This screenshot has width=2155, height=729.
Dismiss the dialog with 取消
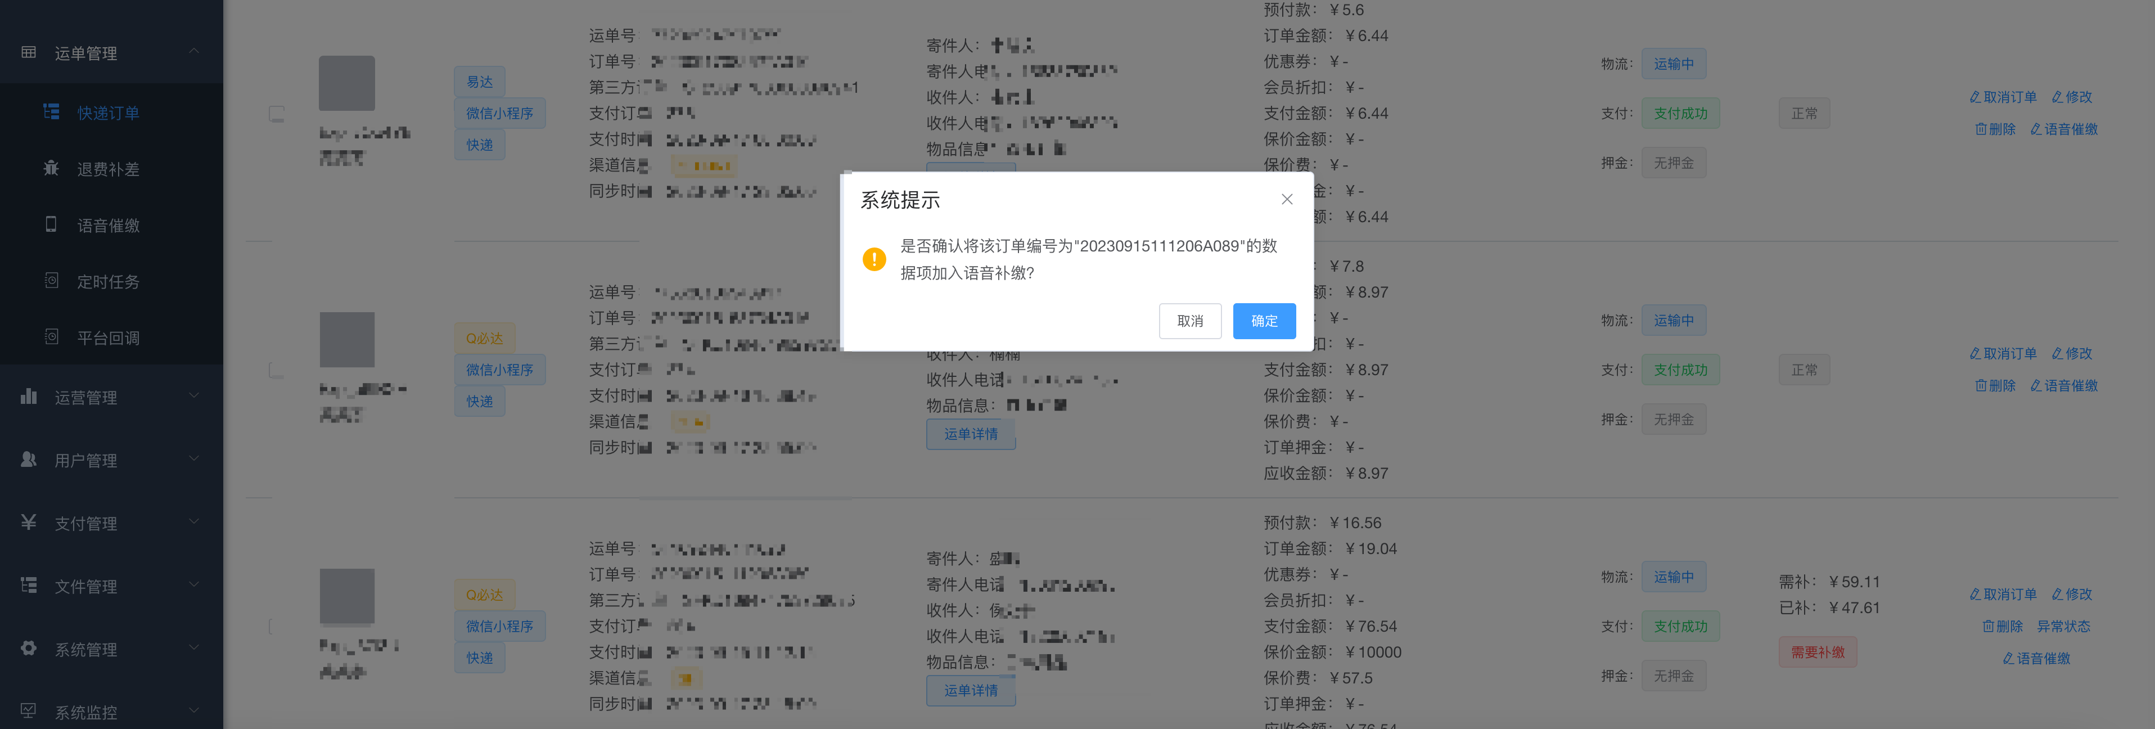[1189, 321]
